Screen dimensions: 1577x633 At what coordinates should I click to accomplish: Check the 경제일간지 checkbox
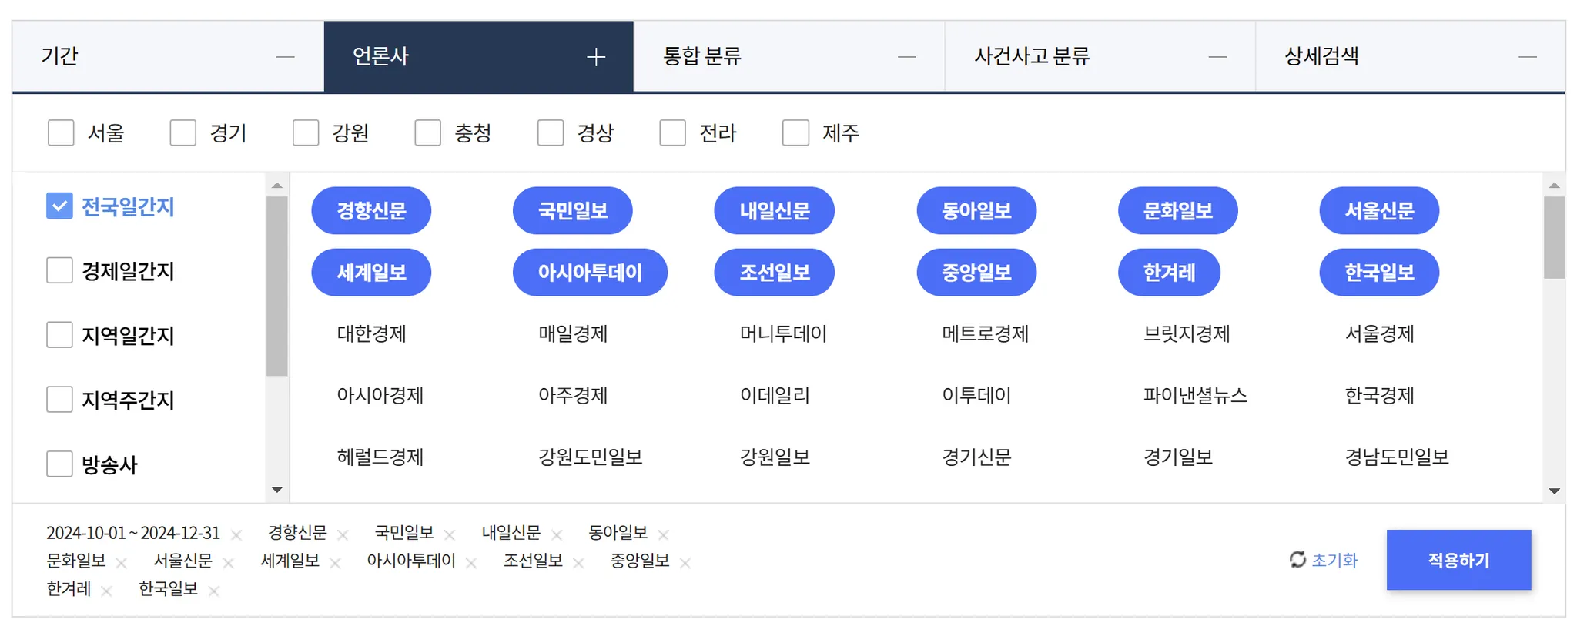(x=59, y=270)
